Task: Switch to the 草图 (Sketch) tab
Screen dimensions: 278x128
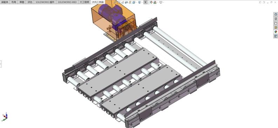Action: click(22, 2)
